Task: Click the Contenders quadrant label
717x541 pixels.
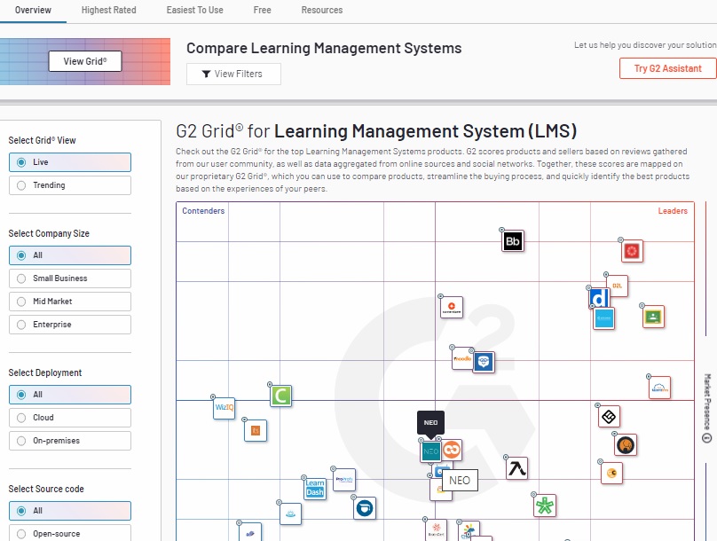Action: click(x=203, y=211)
